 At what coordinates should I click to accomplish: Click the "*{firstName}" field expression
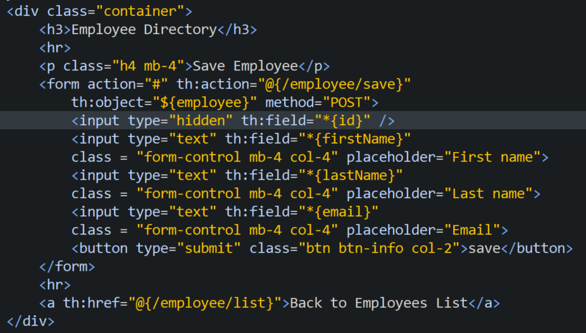point(354,139)
